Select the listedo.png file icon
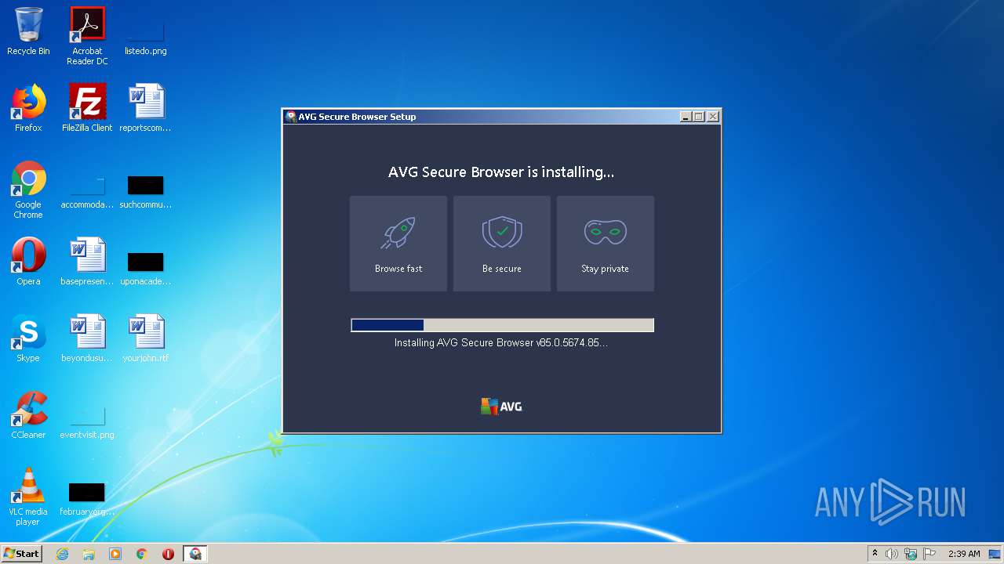 coord(146,37)
